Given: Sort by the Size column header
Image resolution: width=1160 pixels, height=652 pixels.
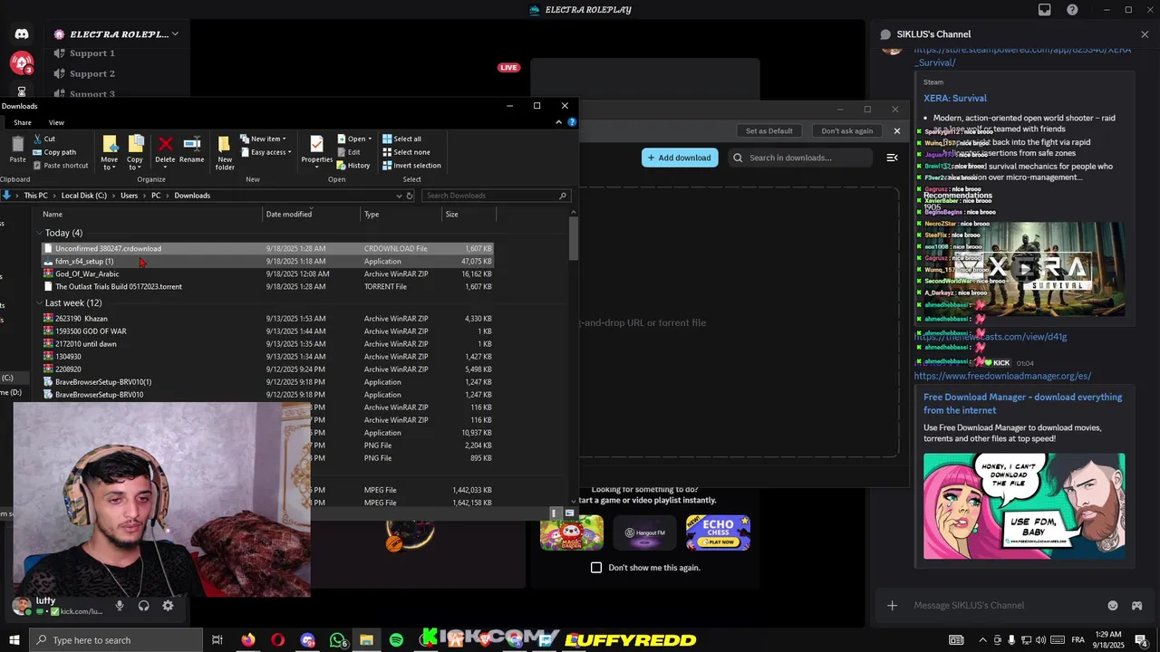Looking at the screenshot, I should (469, 214).
